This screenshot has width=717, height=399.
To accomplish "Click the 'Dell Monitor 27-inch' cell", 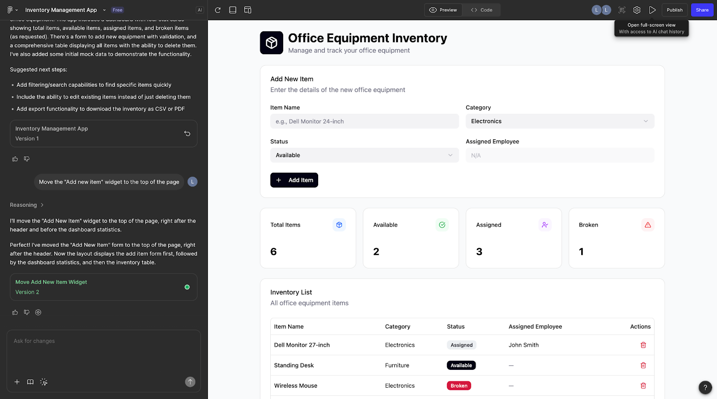I will 302,345.
